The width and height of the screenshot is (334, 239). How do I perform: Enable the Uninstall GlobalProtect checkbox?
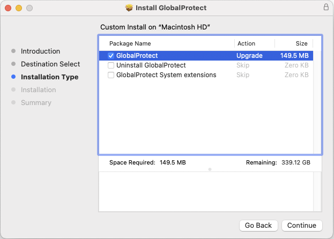tap(111, 65)
